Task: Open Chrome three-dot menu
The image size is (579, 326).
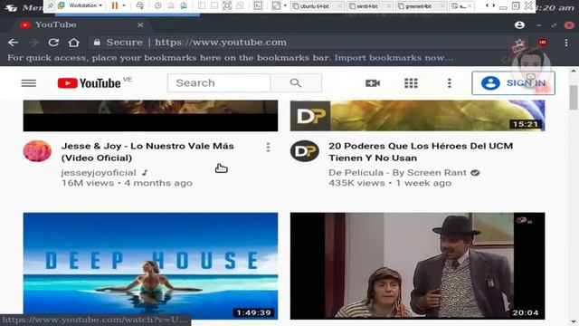Action: (566, 43)
